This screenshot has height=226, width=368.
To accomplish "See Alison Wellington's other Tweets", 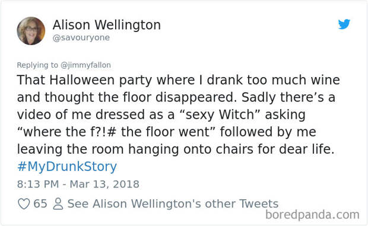I will coord(173,203).
